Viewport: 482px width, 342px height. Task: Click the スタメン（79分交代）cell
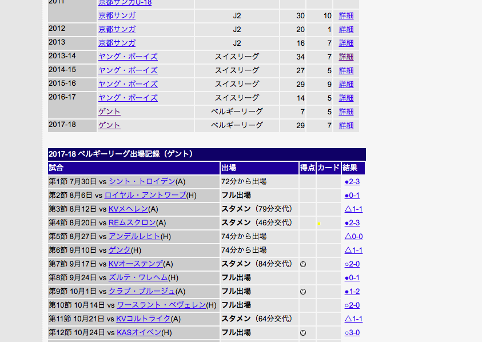(x=260, y=209)
